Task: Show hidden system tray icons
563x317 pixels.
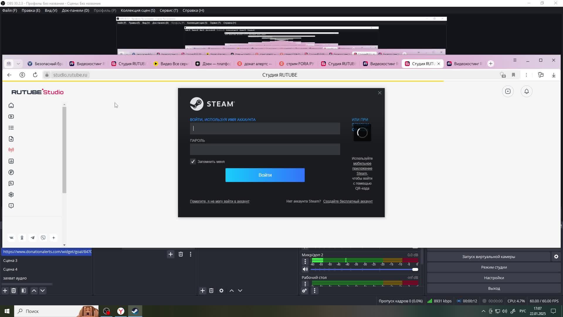Action: coord(484,311)
